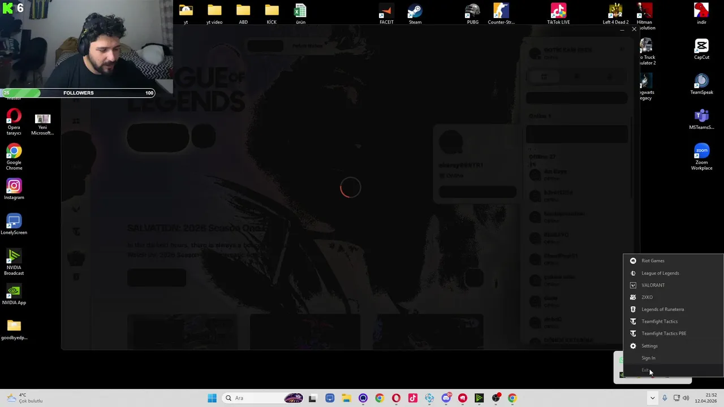Select the Counter-Strike desktop shortcut
The image size is (724, 407).
tap(501, 14)
